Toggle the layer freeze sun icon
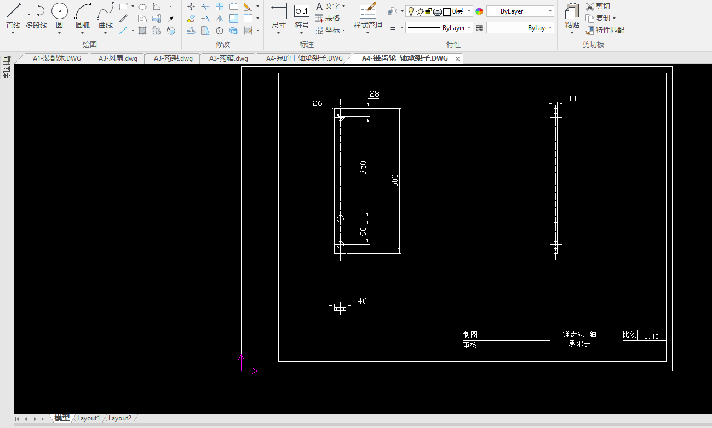This screenshot has height=428, width=712. click(x=420, y=11)
